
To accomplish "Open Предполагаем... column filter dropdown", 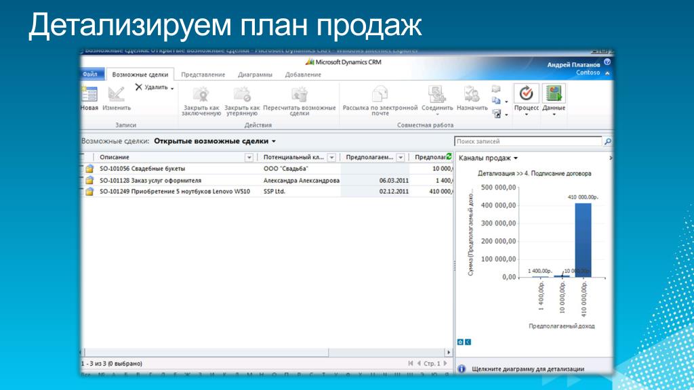I will click(401, 157).
